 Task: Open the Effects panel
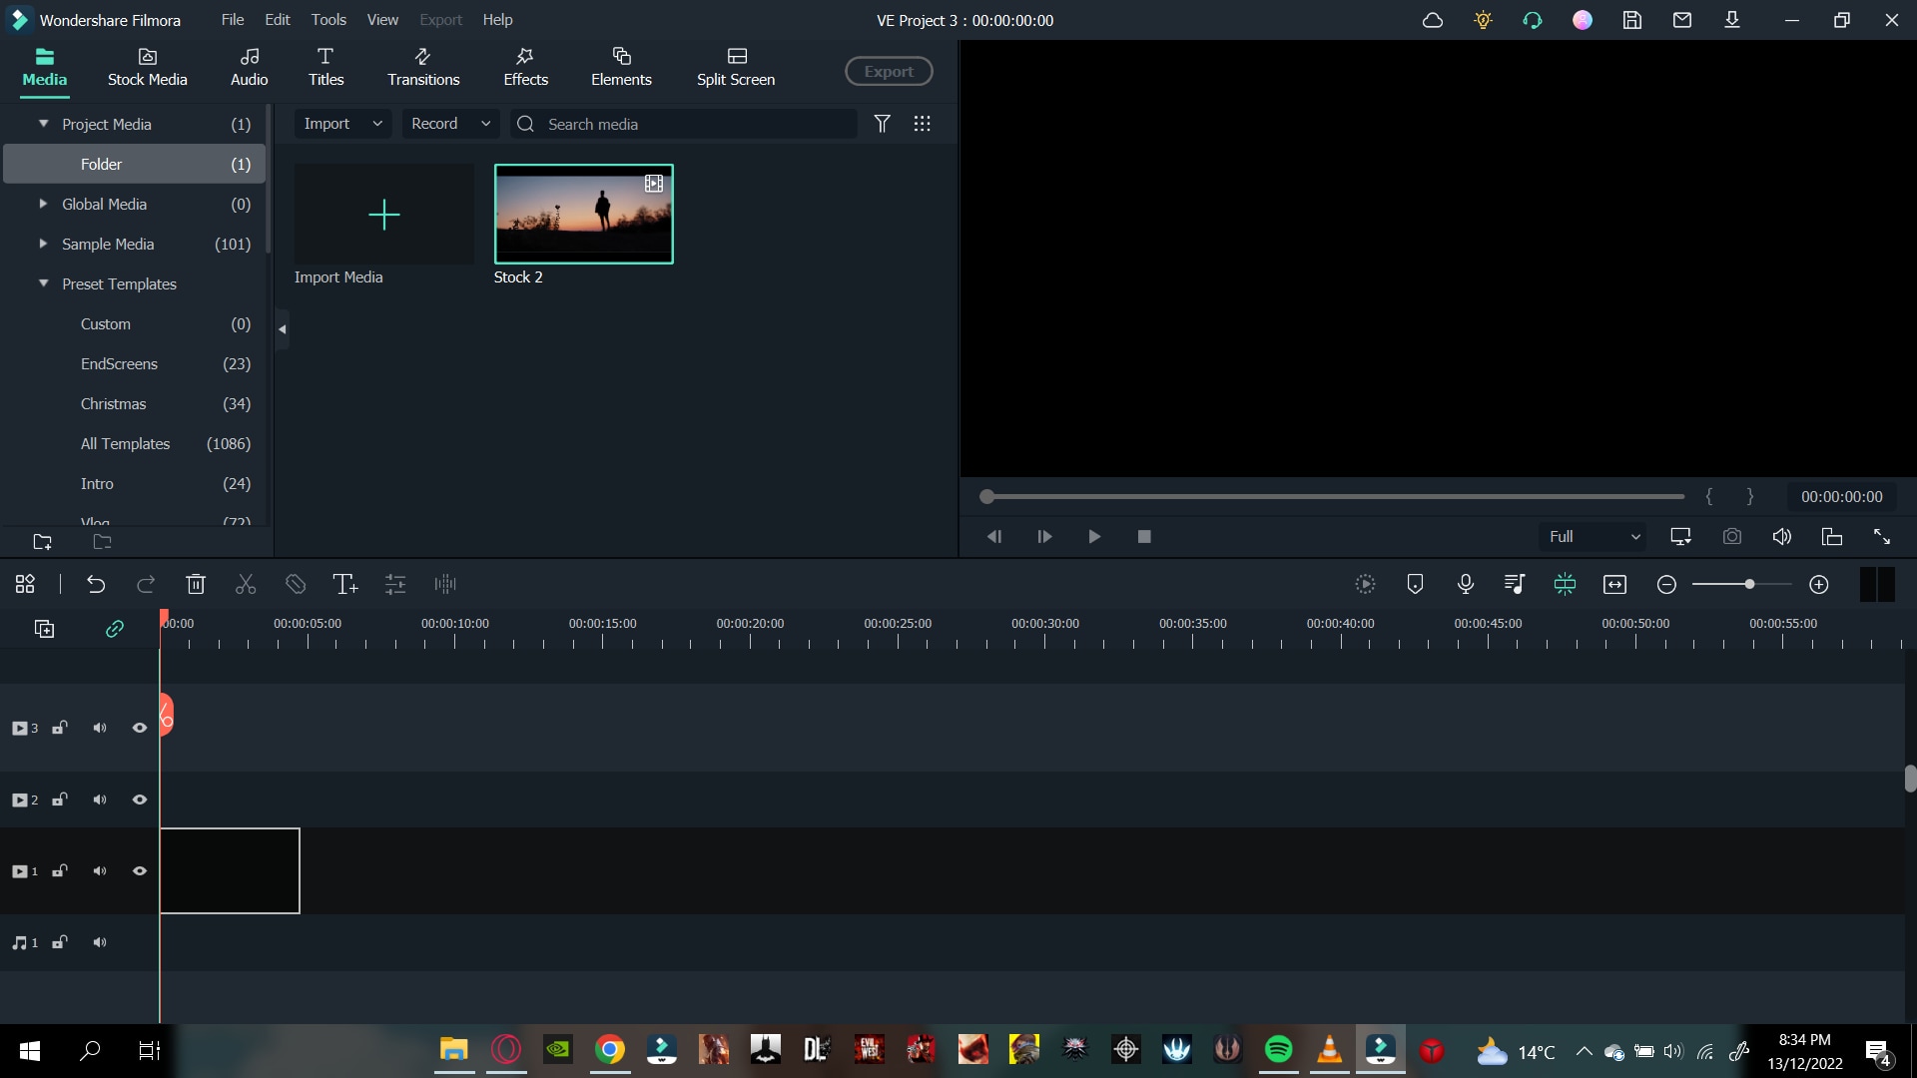click(x=525, y=66)
